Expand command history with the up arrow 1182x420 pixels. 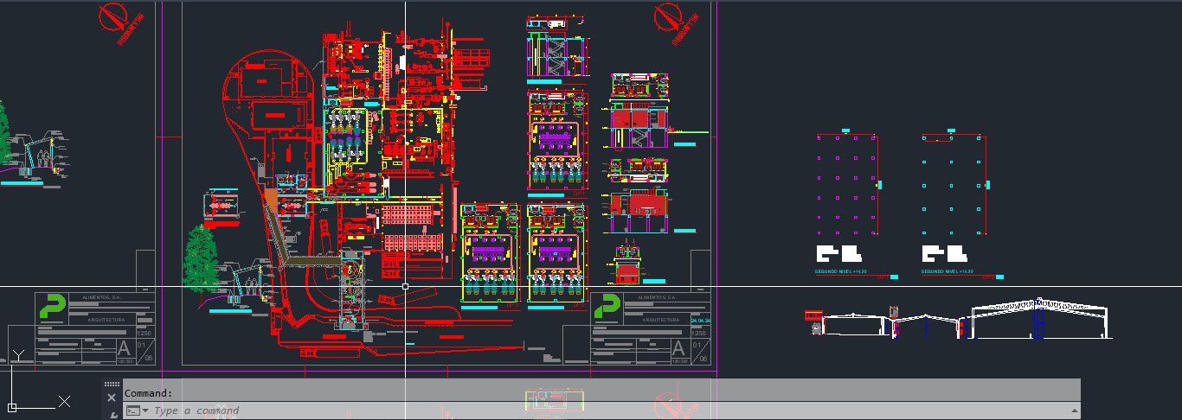[x=1075, y=410]
